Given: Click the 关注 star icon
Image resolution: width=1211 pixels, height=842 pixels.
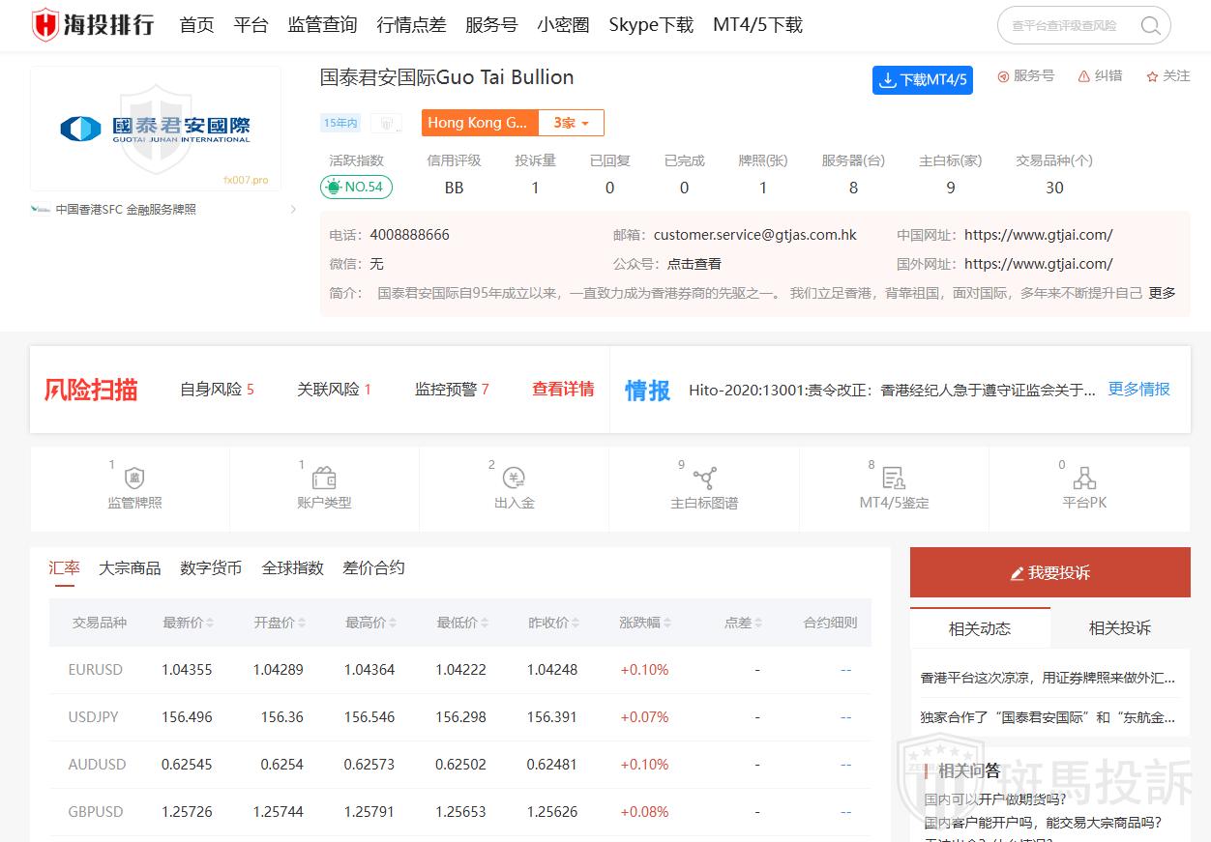Looking at the screenshot, I should point(1152,76).
